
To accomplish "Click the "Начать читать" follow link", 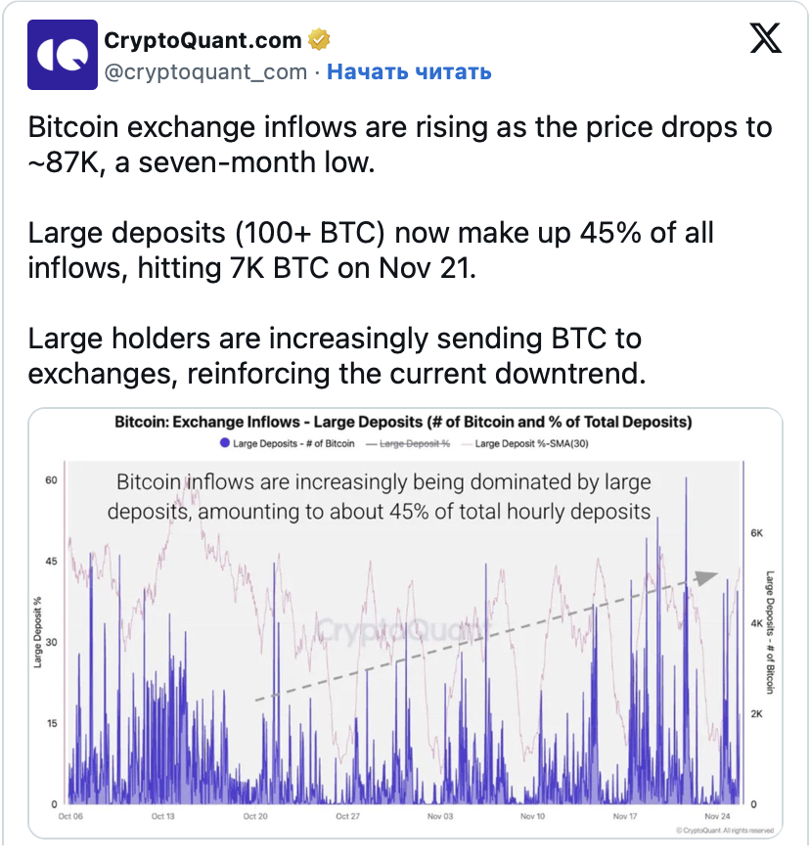I will (409, 72).
